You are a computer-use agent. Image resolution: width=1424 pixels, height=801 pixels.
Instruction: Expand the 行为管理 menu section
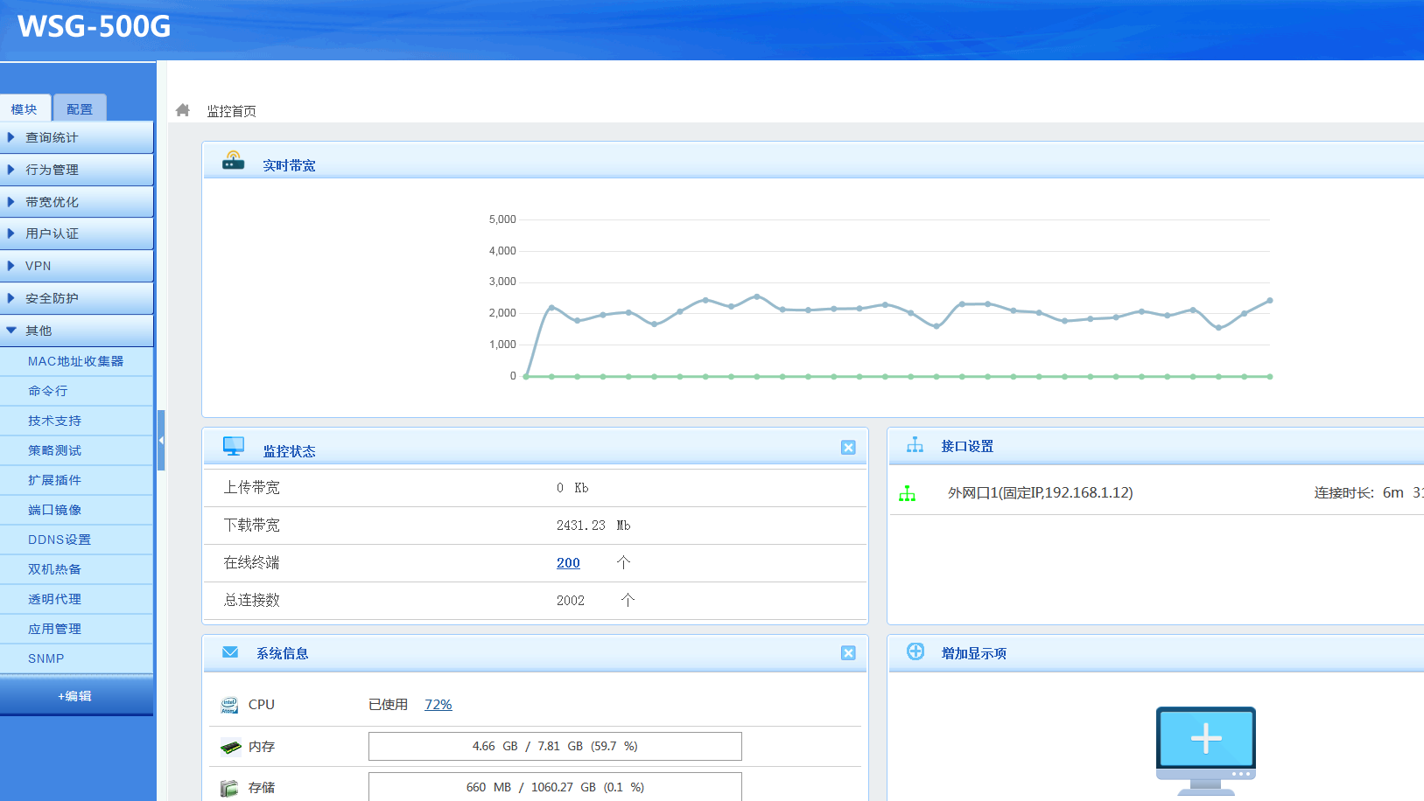coord(76,170)
